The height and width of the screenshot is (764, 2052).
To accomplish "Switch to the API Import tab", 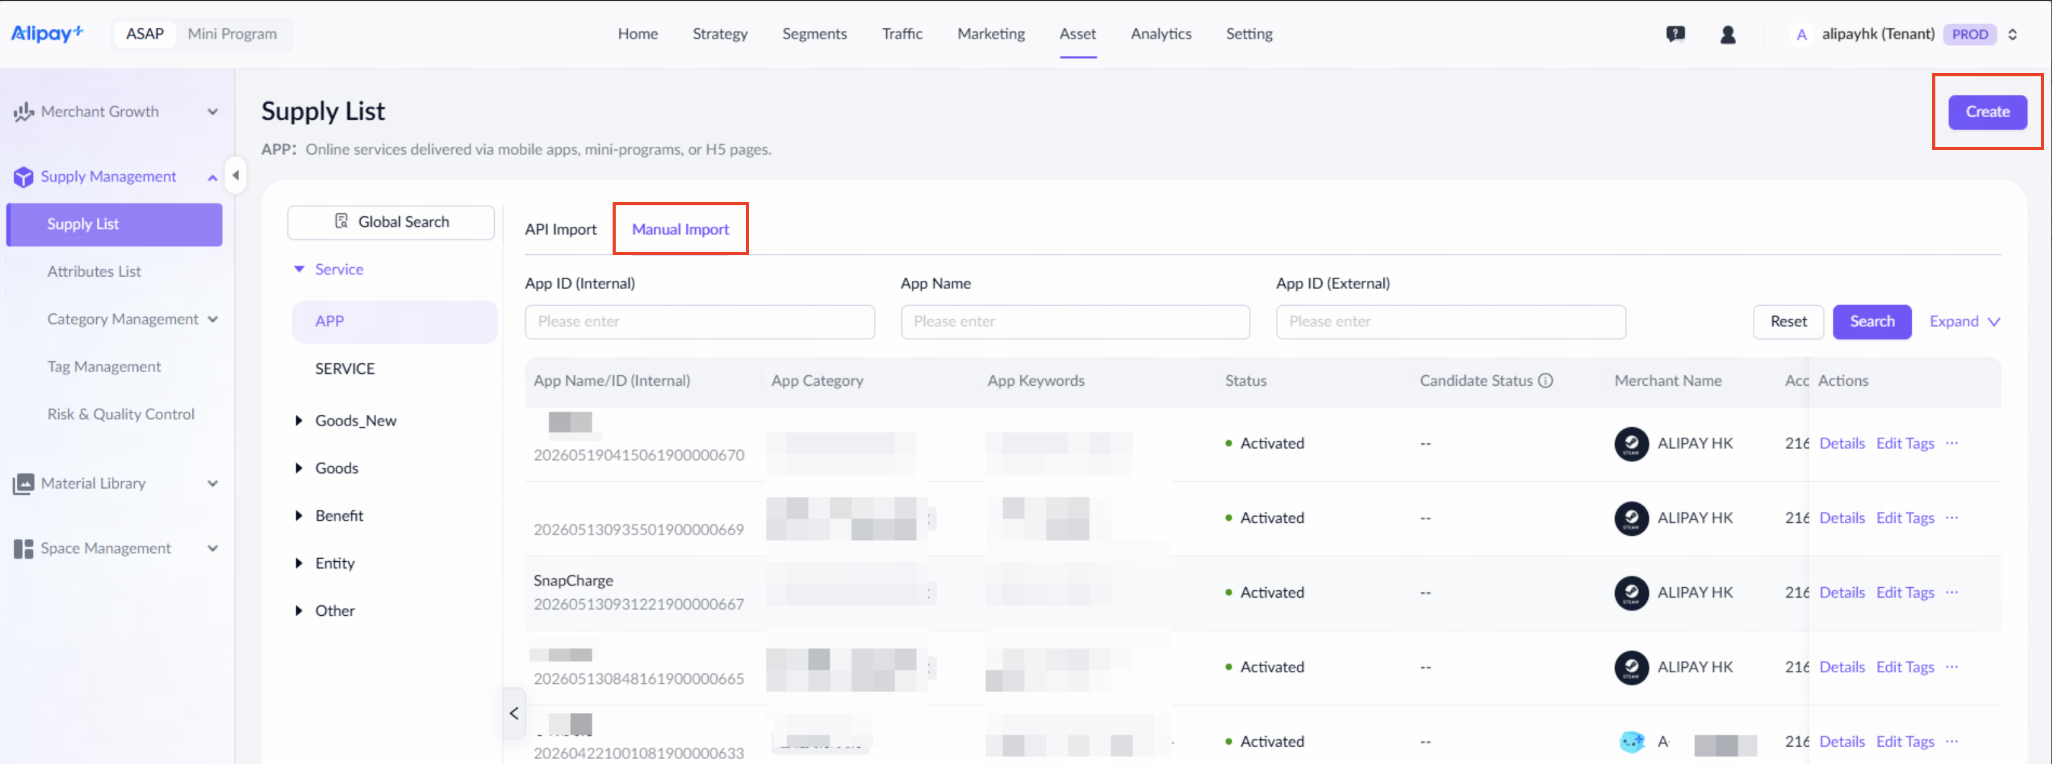I will coord(560,229).
